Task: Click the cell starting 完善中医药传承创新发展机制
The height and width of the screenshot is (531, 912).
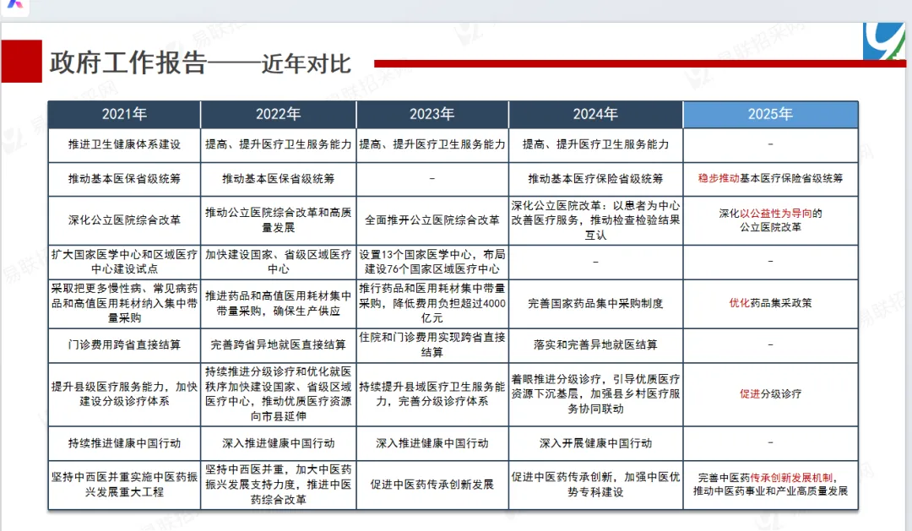Action: [770, 485]
